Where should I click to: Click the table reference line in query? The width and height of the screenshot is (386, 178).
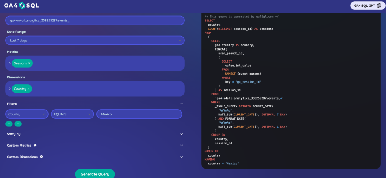click(250, 98)
